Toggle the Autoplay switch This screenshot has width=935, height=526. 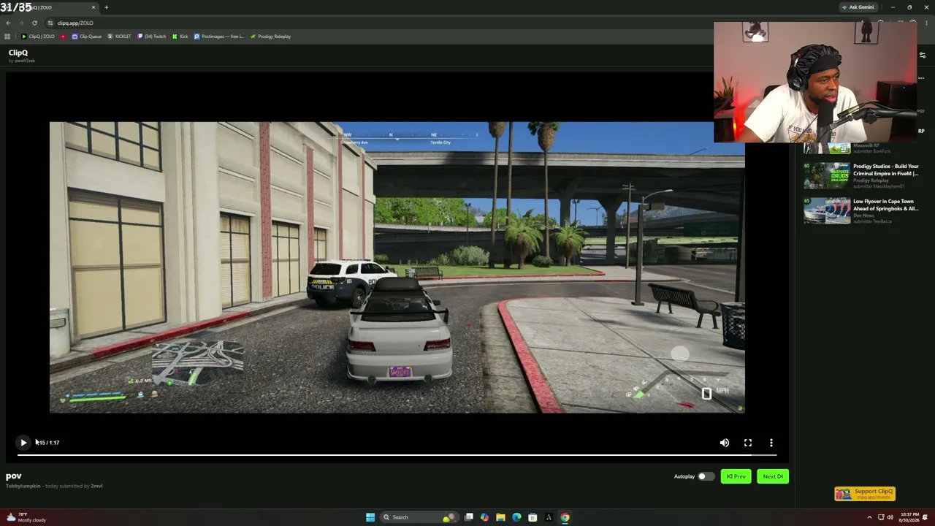click(x=706, y=476)
